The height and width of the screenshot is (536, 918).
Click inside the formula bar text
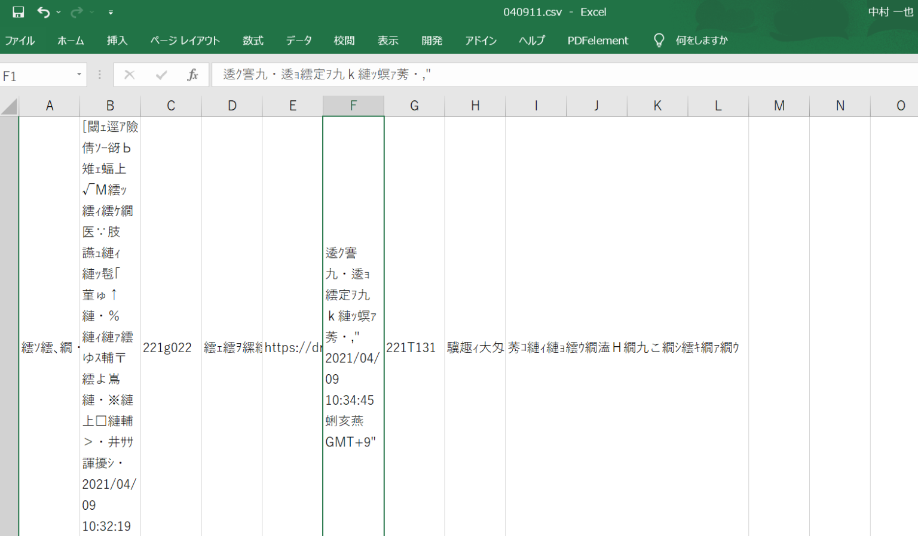pos(327,75)
